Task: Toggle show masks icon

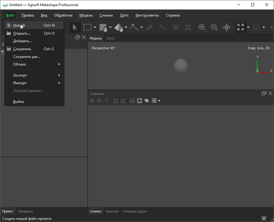Action: pyautogui.click(x=140, y=101)
